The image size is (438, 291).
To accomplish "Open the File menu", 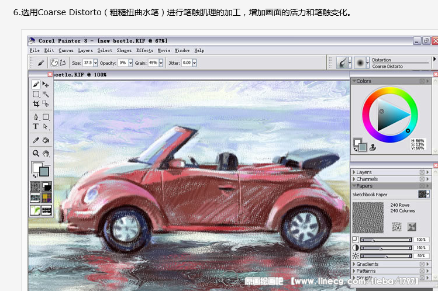I will pyautogui.click(x=35, y=50).
